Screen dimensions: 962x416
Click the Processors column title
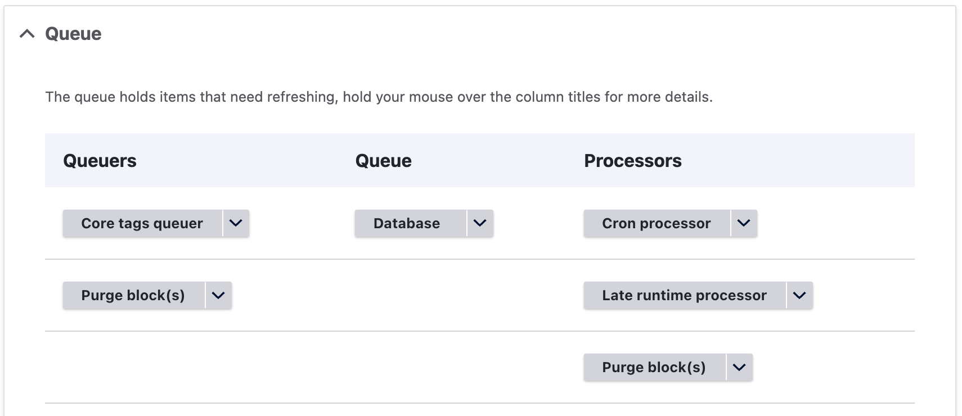point(633,161)
